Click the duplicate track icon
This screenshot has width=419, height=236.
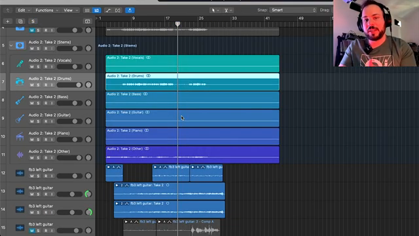[x=20, y=22]
